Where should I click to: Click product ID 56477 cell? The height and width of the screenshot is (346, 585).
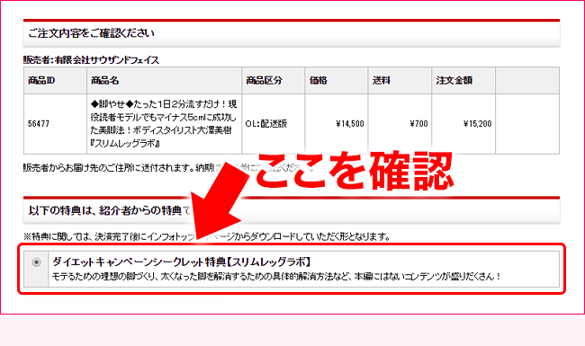coord(55,124)
